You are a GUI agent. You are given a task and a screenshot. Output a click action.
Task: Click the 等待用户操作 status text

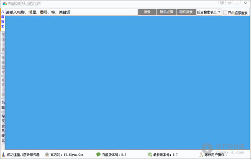click(x=215, y=155)
